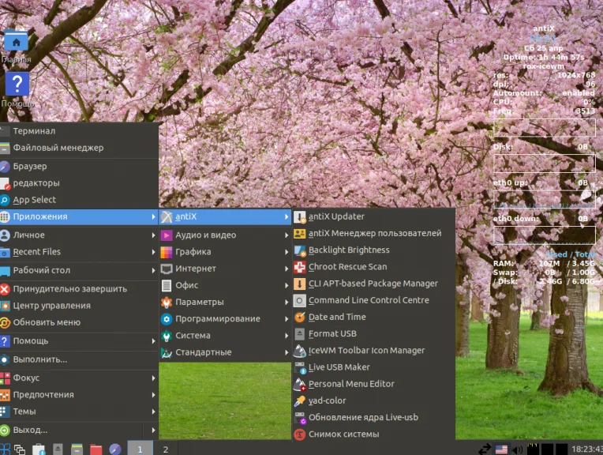The height and width of the screenshot is (455, 603).
Task: Select workspace 1 in the taskbar
Action: (x=140, y=449)
